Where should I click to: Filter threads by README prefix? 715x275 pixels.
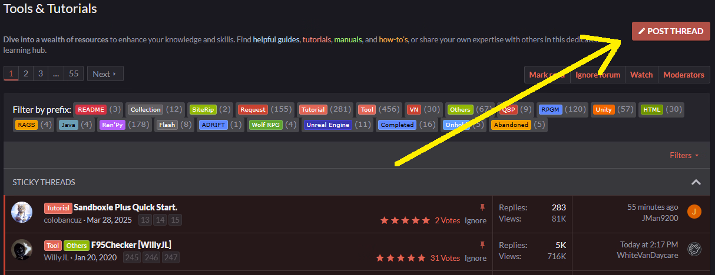[90, 109]
